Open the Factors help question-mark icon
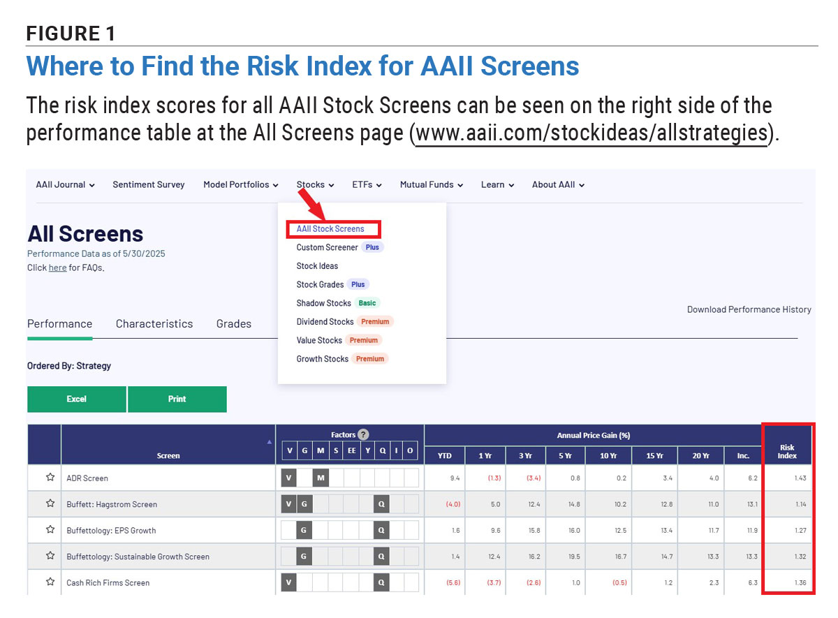Viewport: 838px width, 618px height. pos(362,434)
